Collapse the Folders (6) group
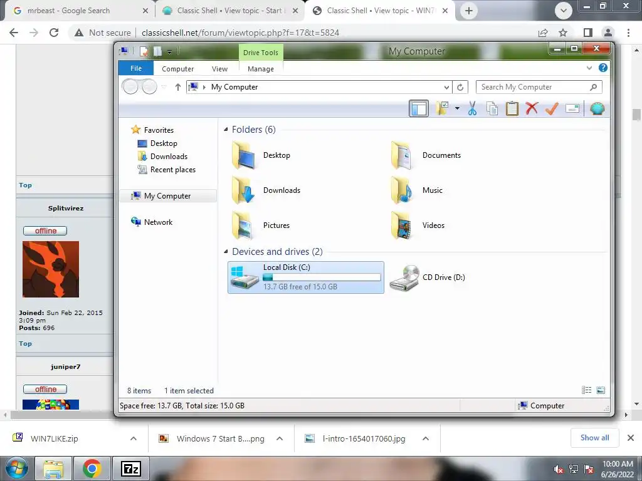The image size is (642, 481). (x=226, y=129)
